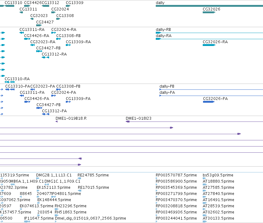Click the DME1-018I23 clone label
263x223 pixels.
point(138,118)
